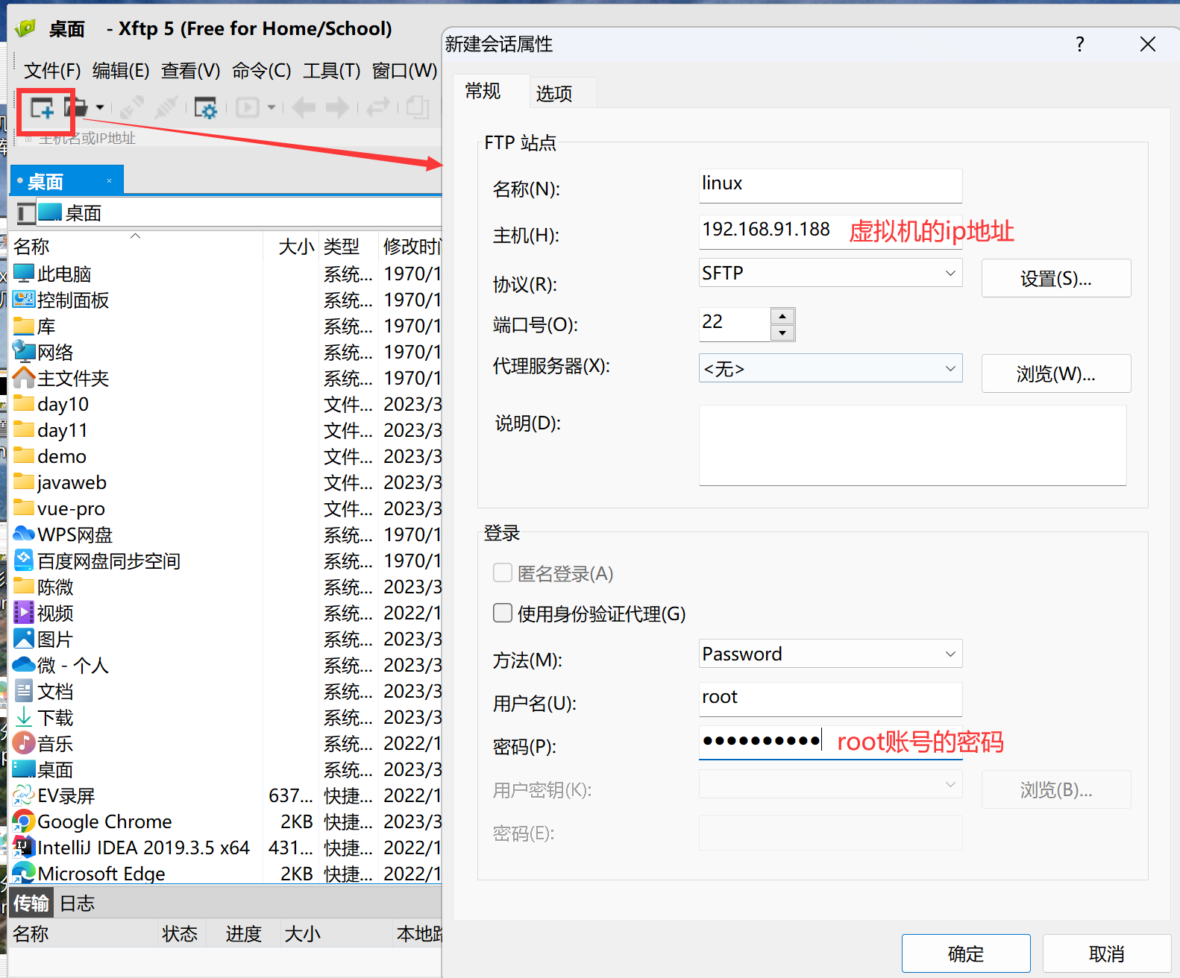Click the 说明(D) description text area

click(912, 445)
